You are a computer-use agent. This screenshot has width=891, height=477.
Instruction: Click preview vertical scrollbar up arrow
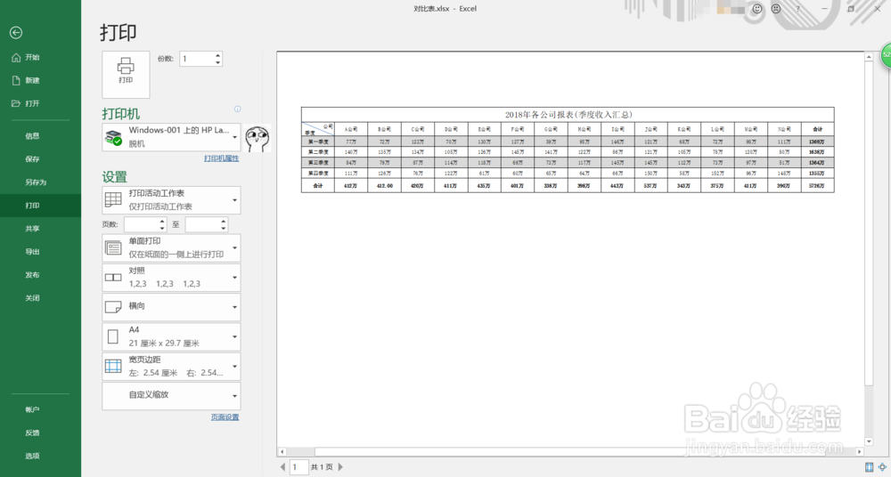click(x=868, y=57)
